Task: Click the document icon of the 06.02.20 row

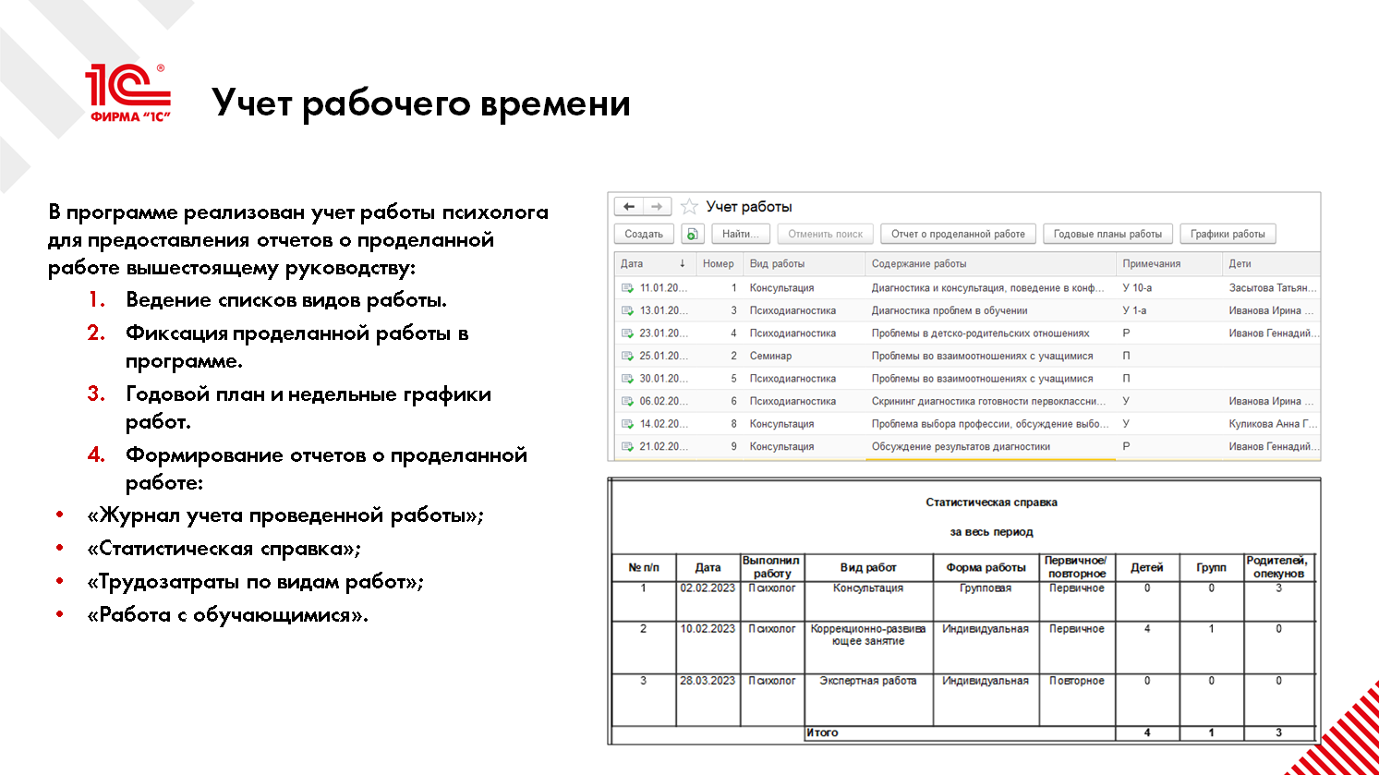Action: coord(628,401)
